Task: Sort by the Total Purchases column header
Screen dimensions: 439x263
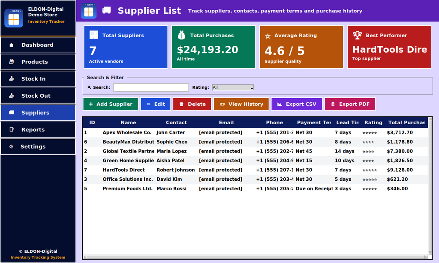Action: pos(407,123)
